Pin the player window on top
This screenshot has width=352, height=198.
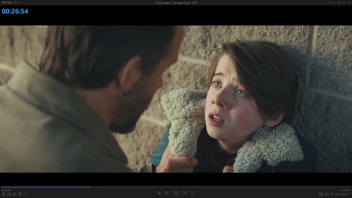click(x=330, y=3)
